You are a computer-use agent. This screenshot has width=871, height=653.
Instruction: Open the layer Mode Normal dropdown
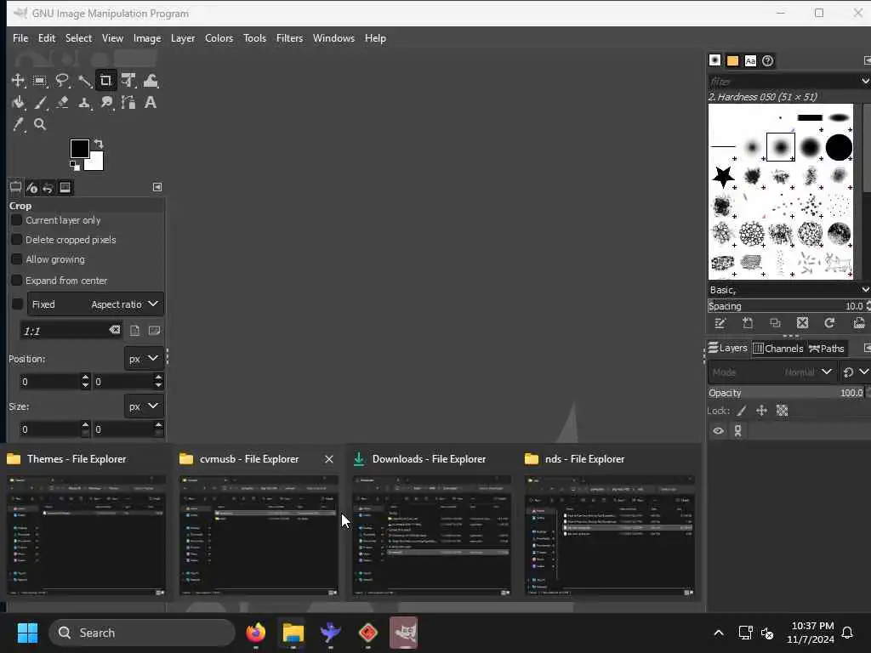(x=771, y=372)
